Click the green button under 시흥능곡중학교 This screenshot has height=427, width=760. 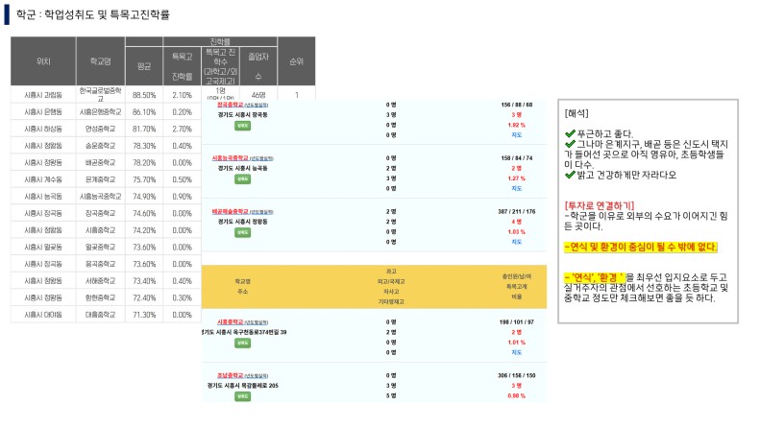[242, 179]
